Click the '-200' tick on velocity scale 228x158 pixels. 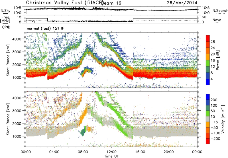coord(215,139)
